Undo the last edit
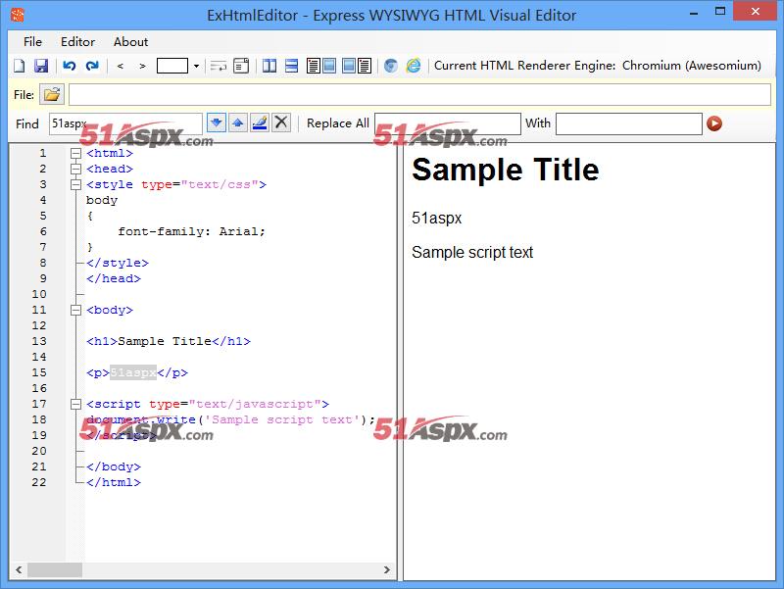The width and height of the screenshot is (784, 589). pos(69,66)
